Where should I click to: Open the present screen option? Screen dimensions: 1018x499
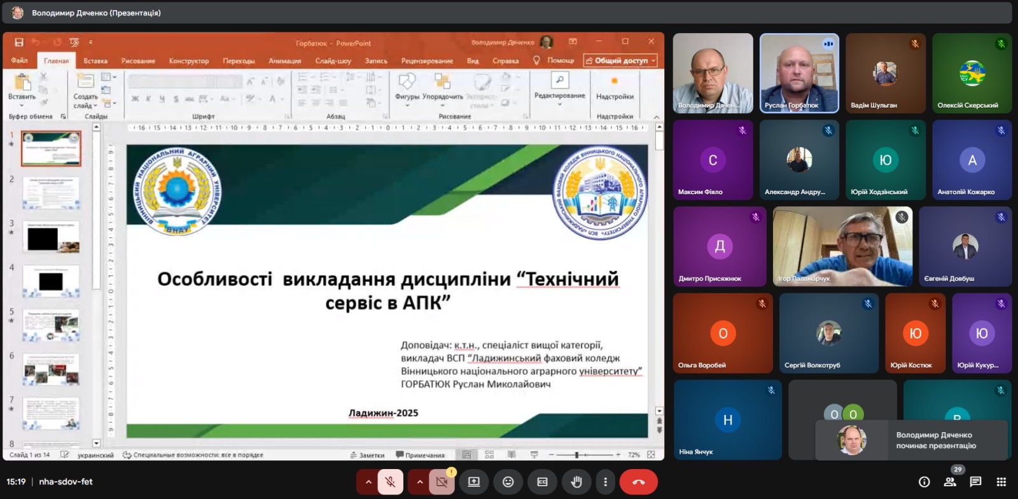pyautogui.click(x=474, y=482)
